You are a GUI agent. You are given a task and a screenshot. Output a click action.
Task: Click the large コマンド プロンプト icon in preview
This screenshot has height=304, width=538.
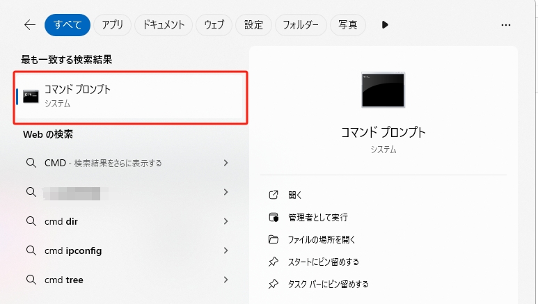(383, 89)
